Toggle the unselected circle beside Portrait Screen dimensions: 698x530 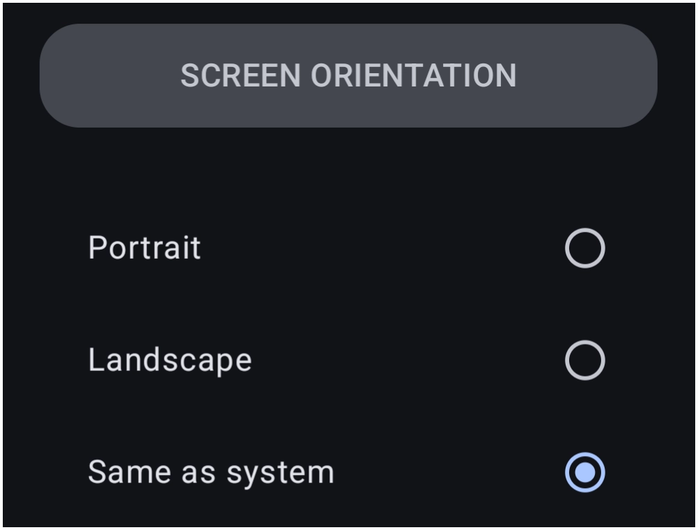pyautogui.click(x=584, y=248)
